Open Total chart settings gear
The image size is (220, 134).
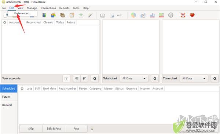tap(155, 78)
